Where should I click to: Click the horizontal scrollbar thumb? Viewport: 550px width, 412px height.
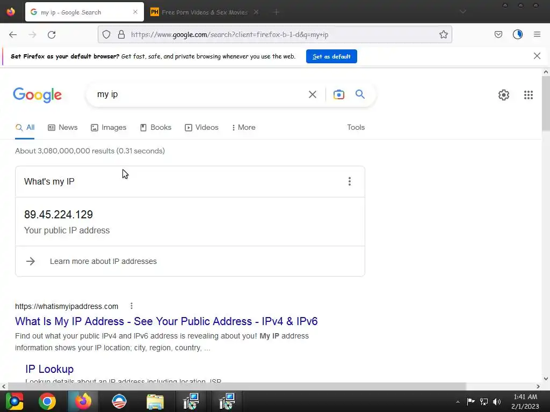(237, 386)
